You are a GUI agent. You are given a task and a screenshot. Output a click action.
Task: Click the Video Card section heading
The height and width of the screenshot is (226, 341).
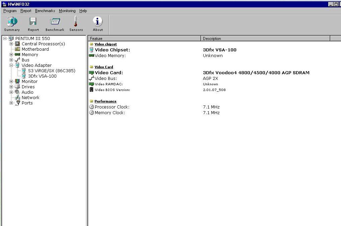pos(104,67)
